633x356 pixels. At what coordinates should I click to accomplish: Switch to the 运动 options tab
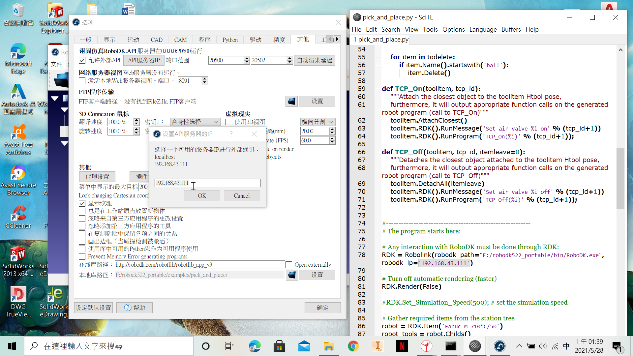[x=133, y=40]
